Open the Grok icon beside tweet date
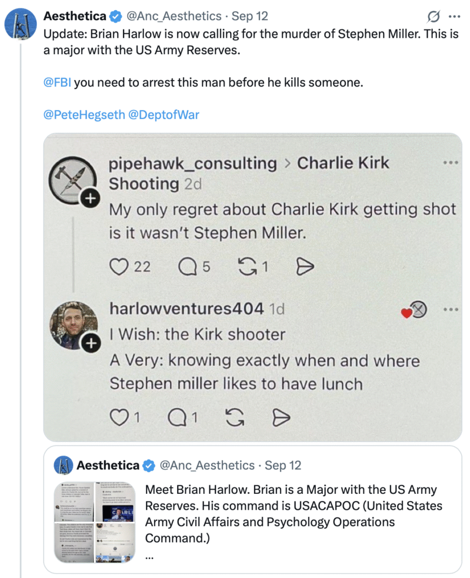The image size is (470, 578). [434, 16]
